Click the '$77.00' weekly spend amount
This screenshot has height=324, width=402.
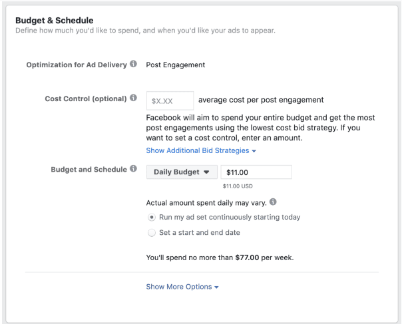tap(247, 257)
